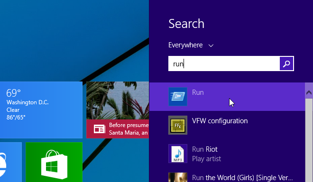Click the Search panel heading
Image resolution: width=313 pixels, height=182 pixels.
[186, 24]
